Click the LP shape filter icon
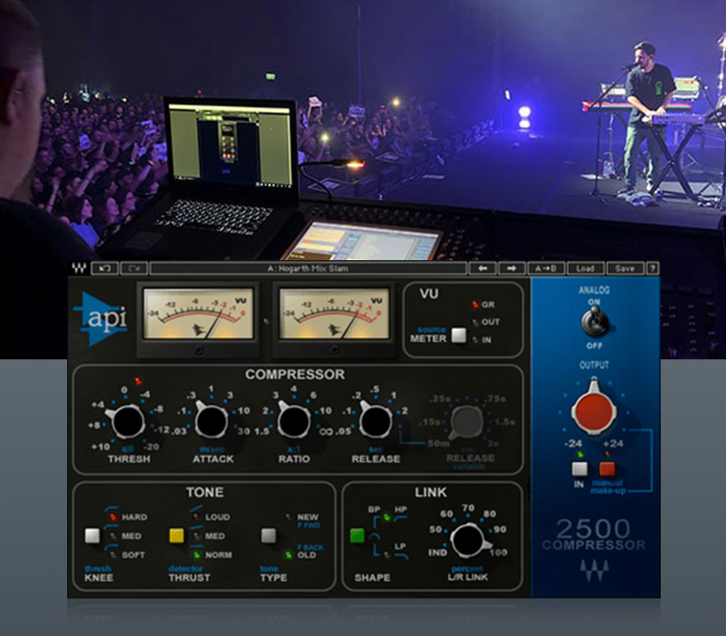This screenshot has width=726, height=636. click(x=402, y=556)
